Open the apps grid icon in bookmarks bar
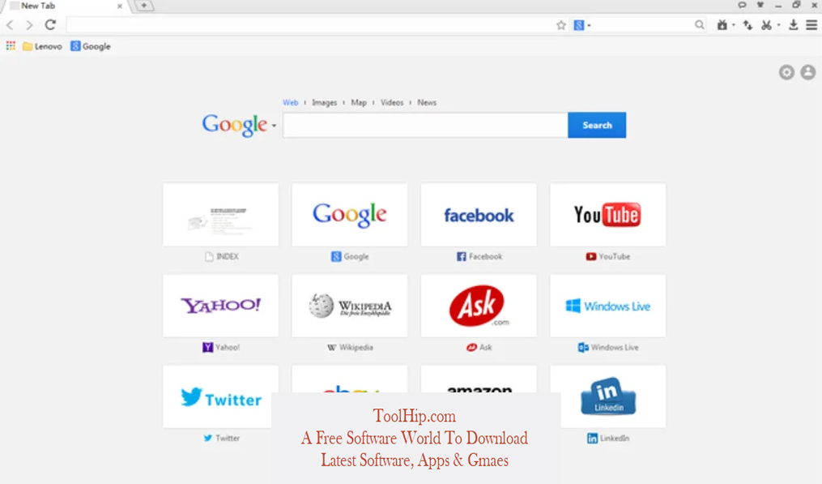Viewport: 822px width, 484px height. pyautogui.click(x=11, y=46)
